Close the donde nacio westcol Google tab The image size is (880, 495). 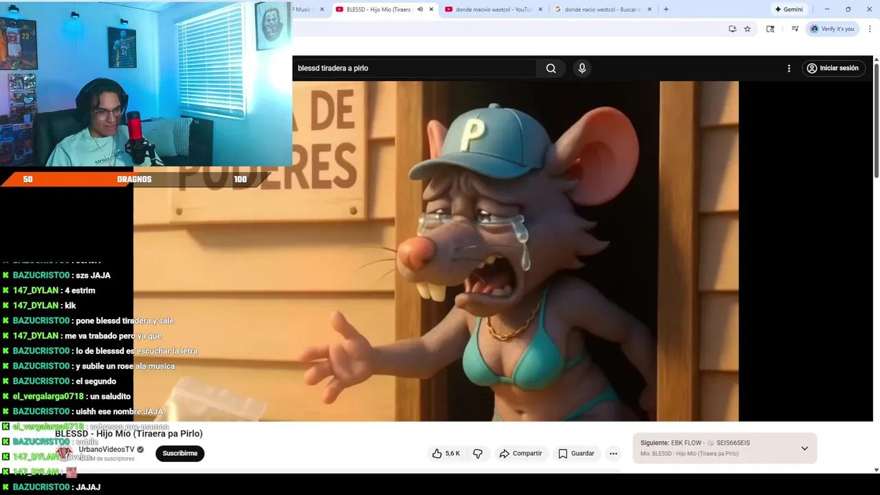[649, 10]
